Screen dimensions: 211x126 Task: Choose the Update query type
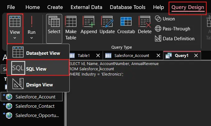107,25
